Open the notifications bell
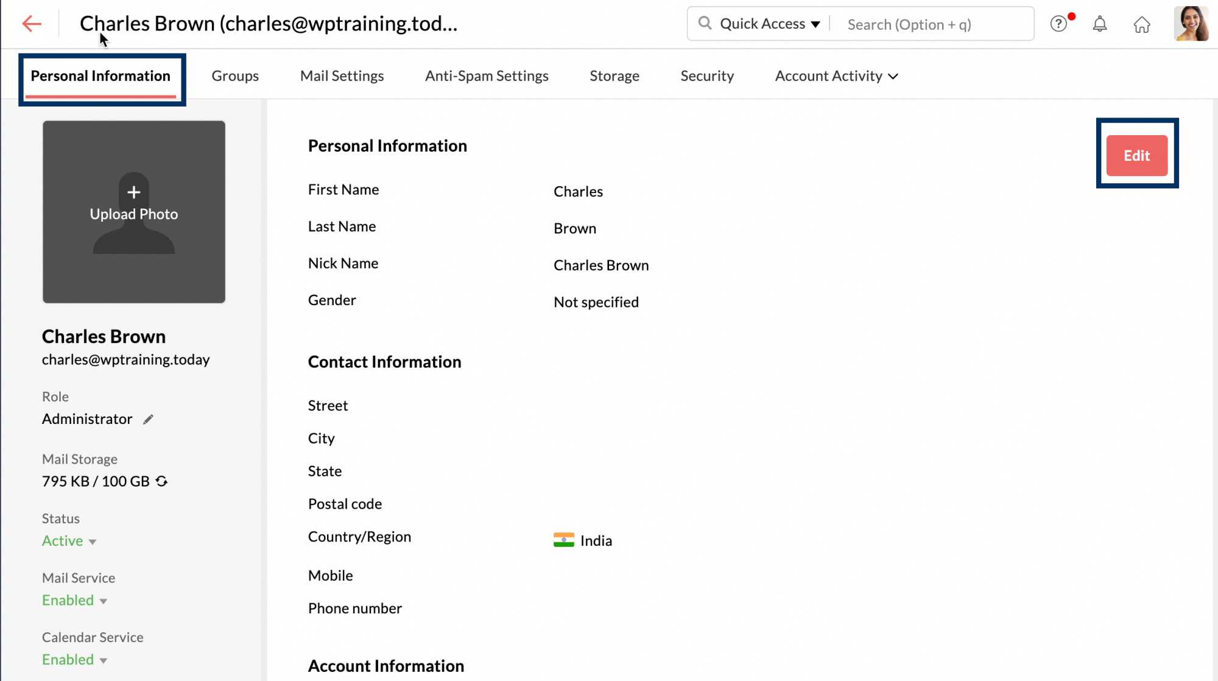The height and width of the screenshot is (681, 1218). 1100,24
